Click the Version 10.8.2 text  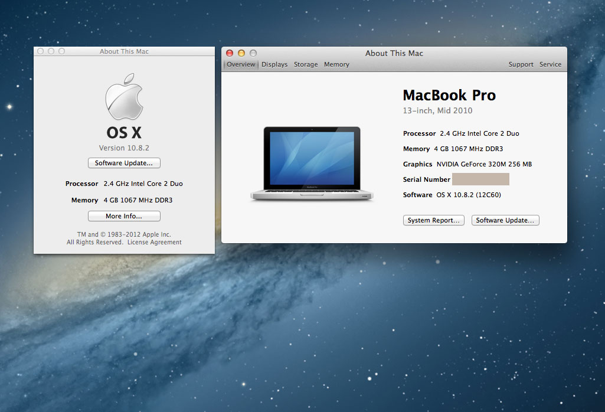(x=124, y=148)
